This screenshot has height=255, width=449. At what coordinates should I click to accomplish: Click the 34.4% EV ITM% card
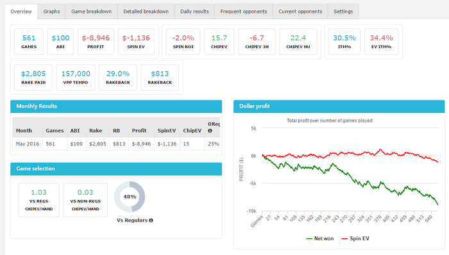[x=381, y=42]
